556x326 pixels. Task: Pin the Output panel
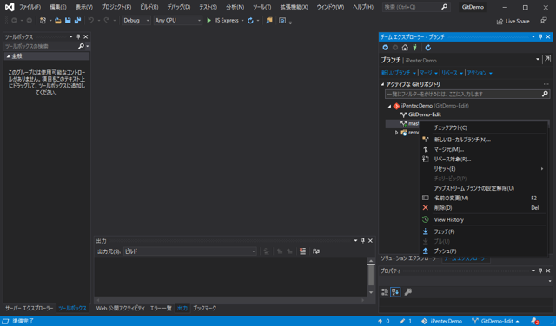click(x=363, y=241)
